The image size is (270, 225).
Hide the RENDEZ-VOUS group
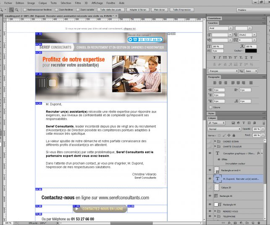click(210, 211)
